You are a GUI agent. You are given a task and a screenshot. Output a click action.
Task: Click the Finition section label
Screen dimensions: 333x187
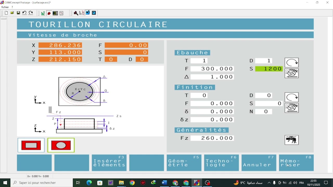195,88
